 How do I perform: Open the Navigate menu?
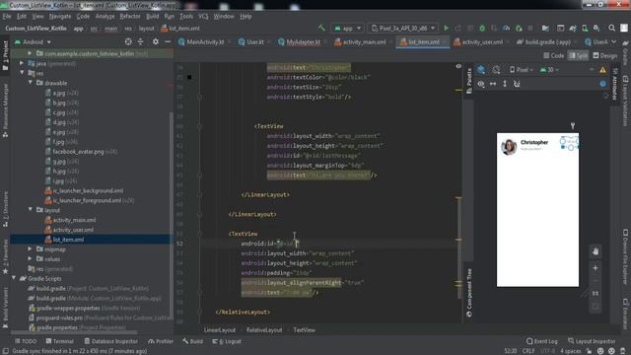(60, 16)
